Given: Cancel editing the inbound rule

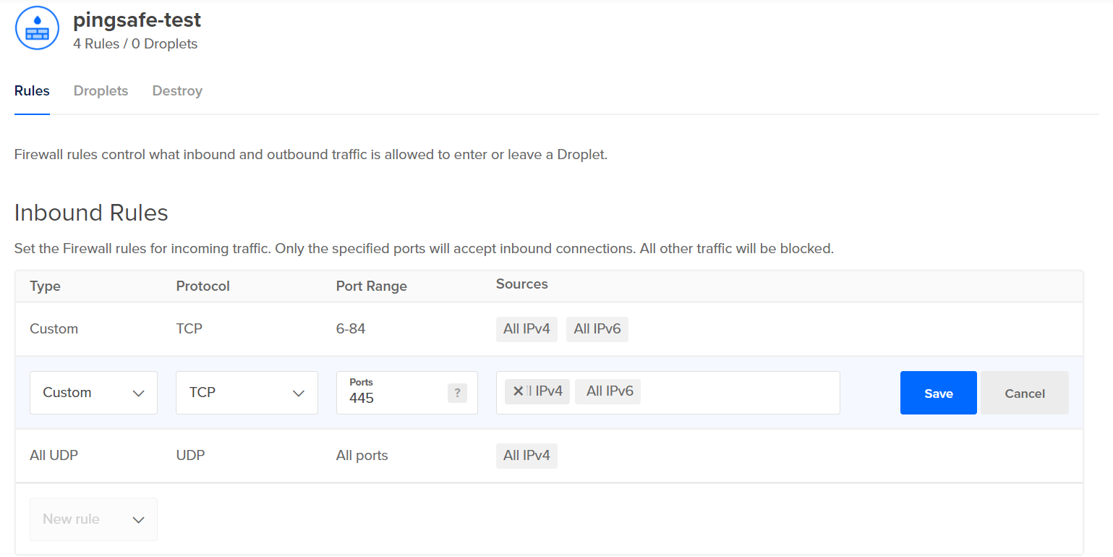Looking at the screenshot, I should point(1024,394).
